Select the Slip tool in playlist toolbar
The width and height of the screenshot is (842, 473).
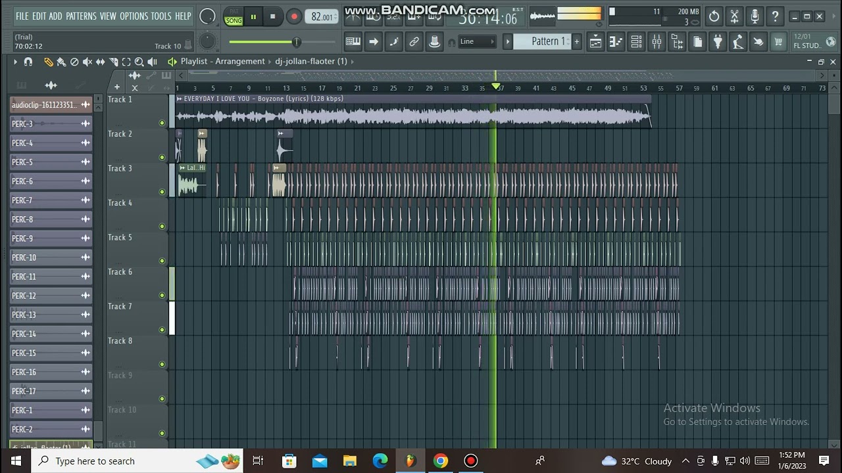click(101, 62)
